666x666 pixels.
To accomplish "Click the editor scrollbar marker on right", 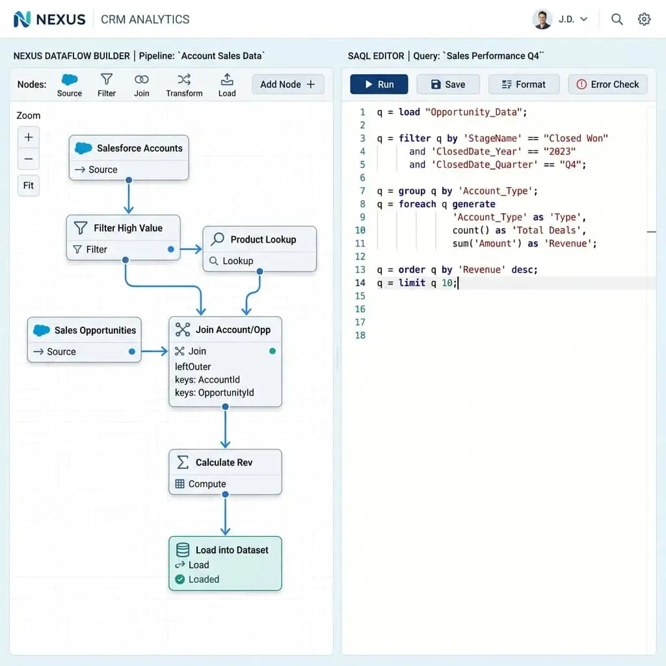I will [651, 232].
